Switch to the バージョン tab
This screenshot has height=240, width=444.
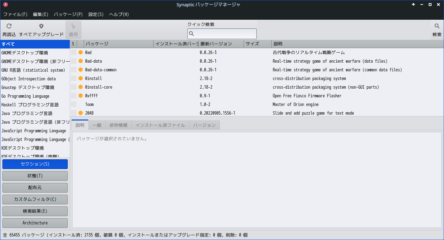[204, 125]
